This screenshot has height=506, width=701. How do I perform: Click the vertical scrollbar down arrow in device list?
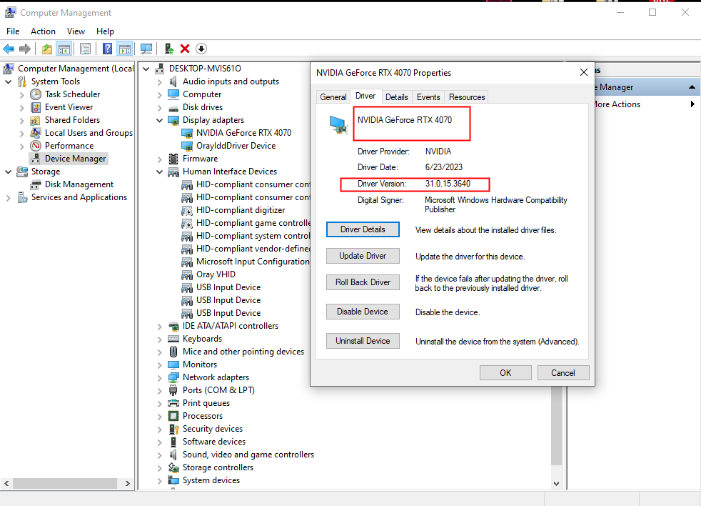[x=556, y=483]
